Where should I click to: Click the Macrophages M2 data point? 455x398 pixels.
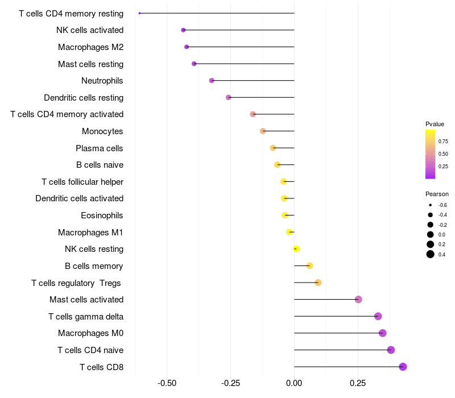pos(187,47)
